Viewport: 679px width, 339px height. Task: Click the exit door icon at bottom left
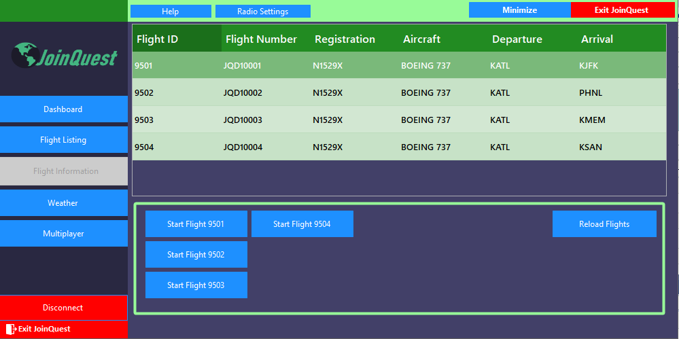coord(12,329)
